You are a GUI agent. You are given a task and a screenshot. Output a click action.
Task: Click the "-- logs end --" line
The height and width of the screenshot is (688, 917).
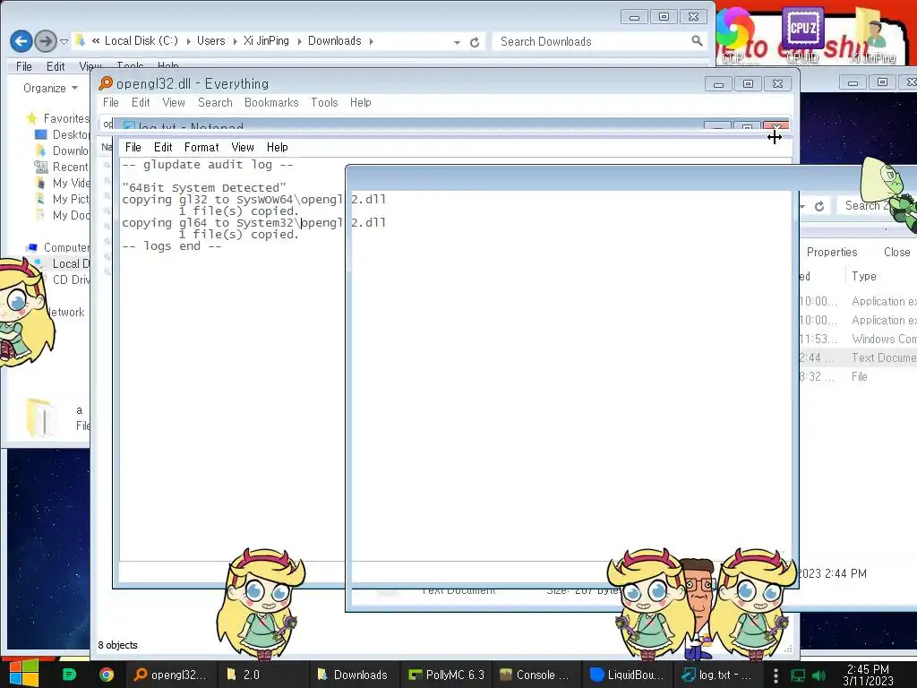(172, 245)
